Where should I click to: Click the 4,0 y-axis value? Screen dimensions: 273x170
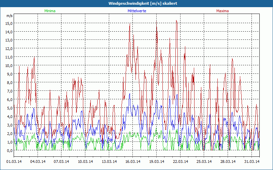pos(10,117)
